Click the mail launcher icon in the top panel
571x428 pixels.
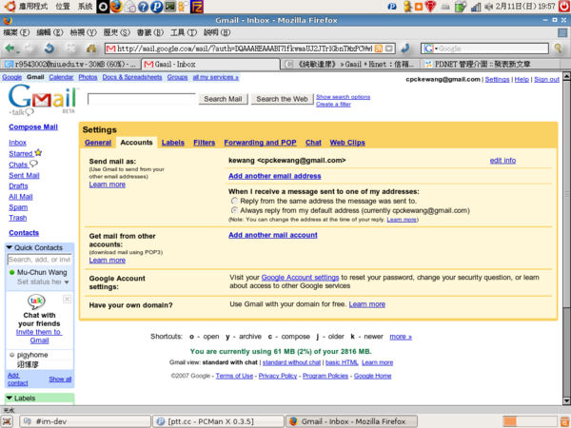pos(129,7)
